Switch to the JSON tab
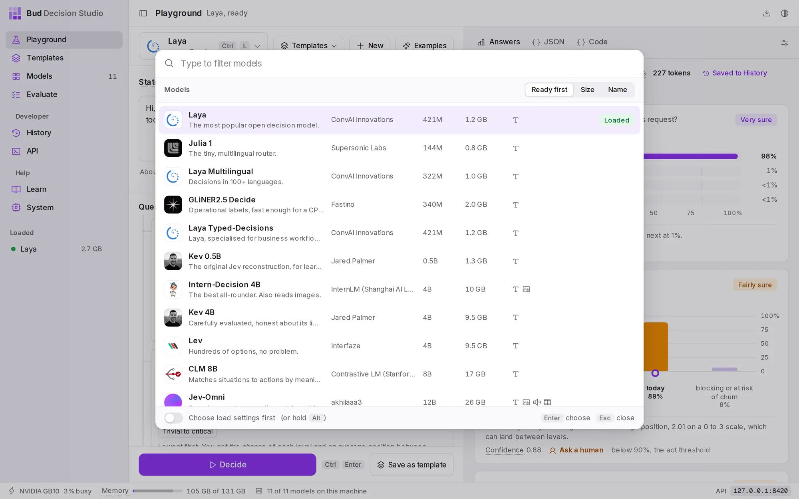The image size is (799, 499). (548, 42)
